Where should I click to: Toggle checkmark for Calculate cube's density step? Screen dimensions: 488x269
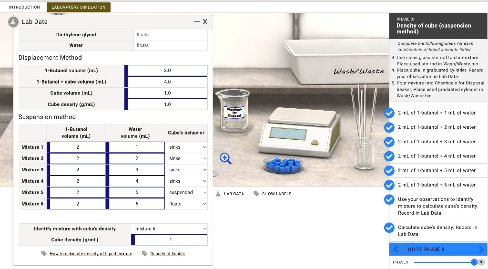[389, 228]
